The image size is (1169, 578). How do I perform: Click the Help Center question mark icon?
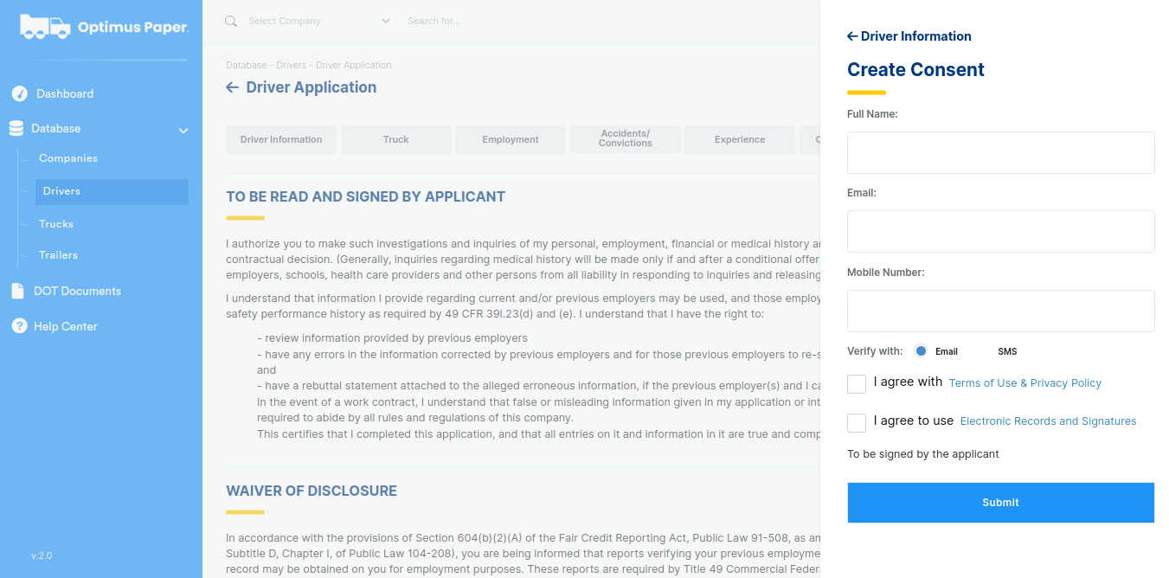coord(19,326)
